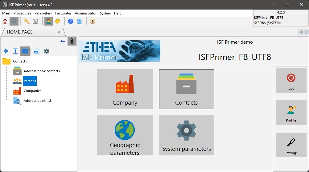Select the Persons tree item
The height and width of the screenshot is (172, 309).
[30, 81]
